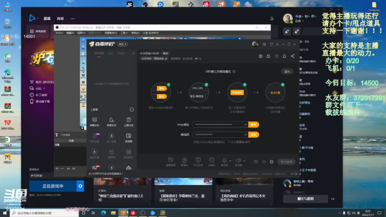Viewport: 386px width, 217px height.
Task: Toggle the preview eye icon in bottom toolbar
Action: tap(264, 162)
